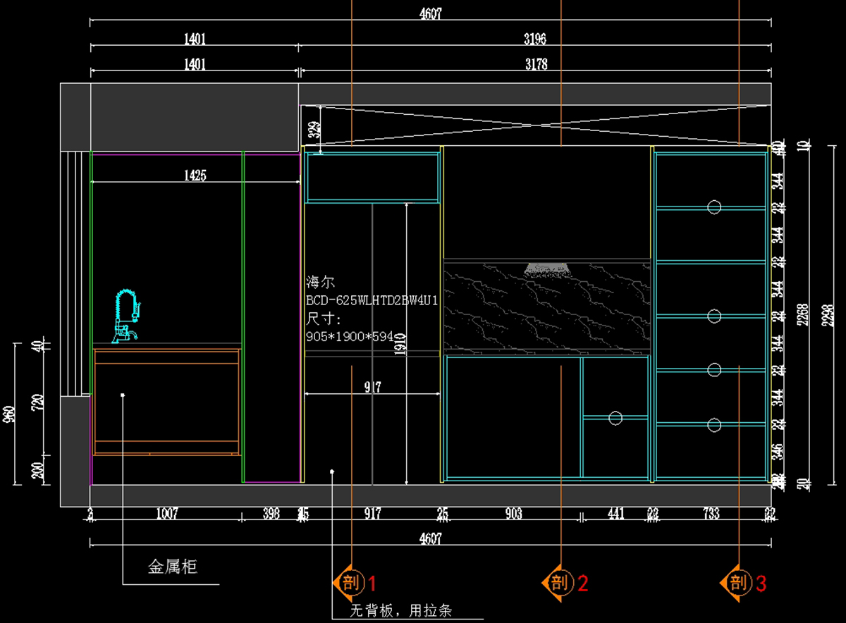
Task: Select the 733 dimension along the bottom
Action: [x=711, y=514]
